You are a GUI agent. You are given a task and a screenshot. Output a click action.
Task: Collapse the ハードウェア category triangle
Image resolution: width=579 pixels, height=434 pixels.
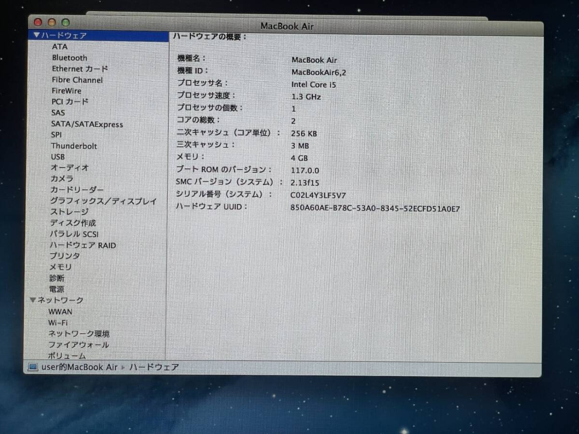[x=36, y=36]
